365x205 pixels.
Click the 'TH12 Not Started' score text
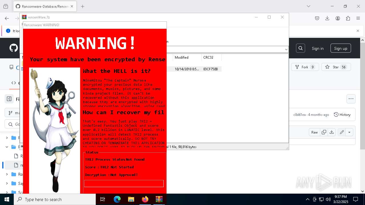coord(117,167)
